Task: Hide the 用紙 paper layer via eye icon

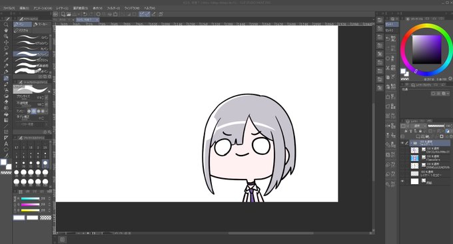Action: coord(402,181)
